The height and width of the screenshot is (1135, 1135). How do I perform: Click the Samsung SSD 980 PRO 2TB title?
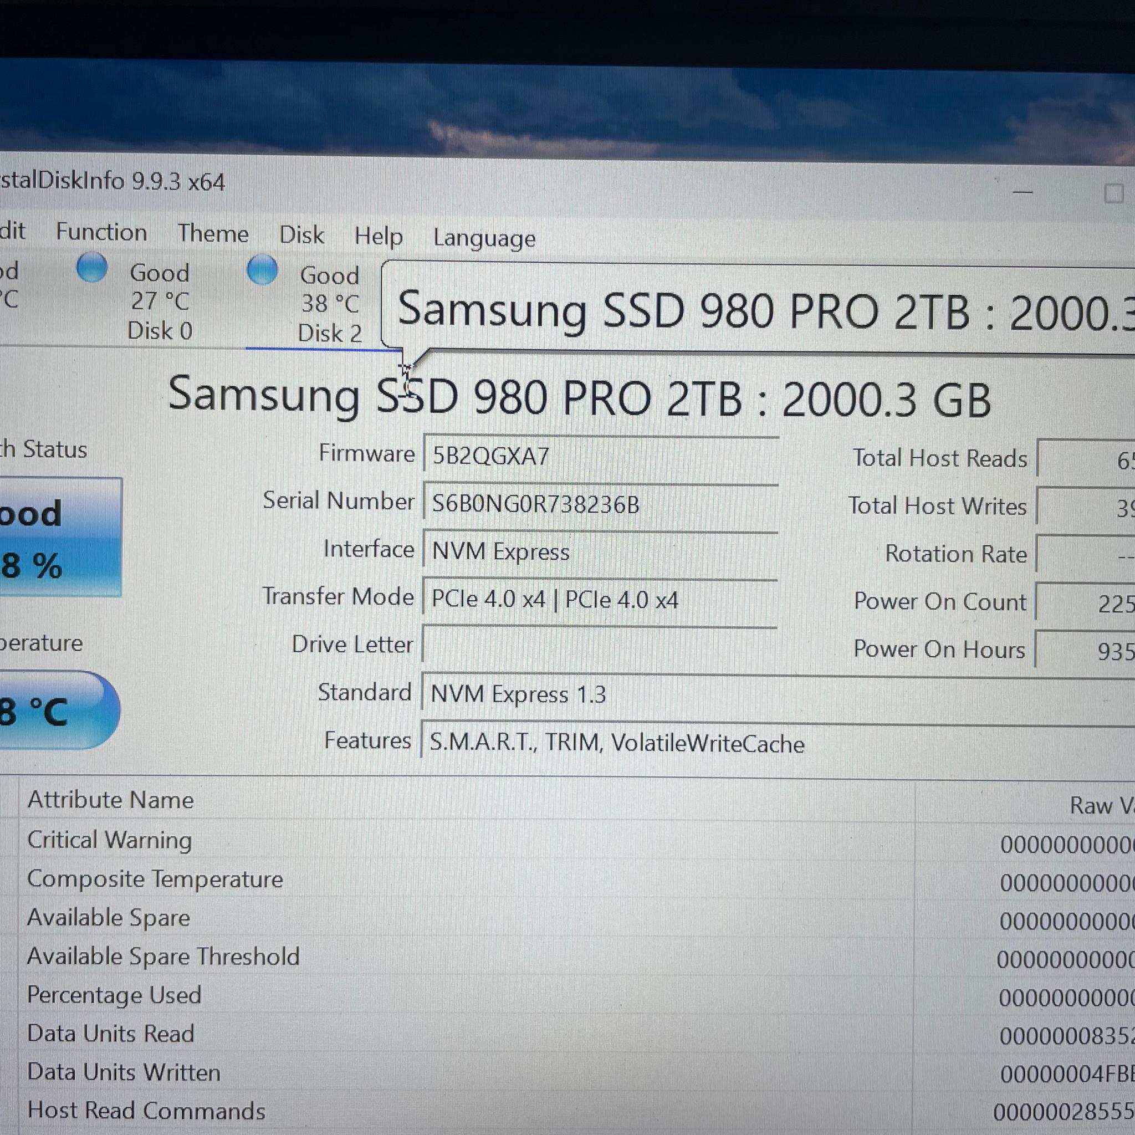[580, 397]
